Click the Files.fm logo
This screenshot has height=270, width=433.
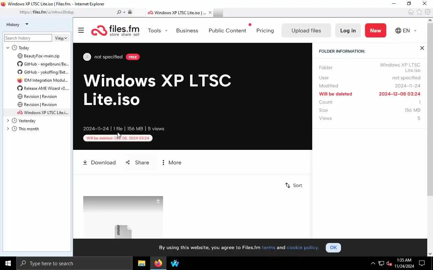(115, 30)
